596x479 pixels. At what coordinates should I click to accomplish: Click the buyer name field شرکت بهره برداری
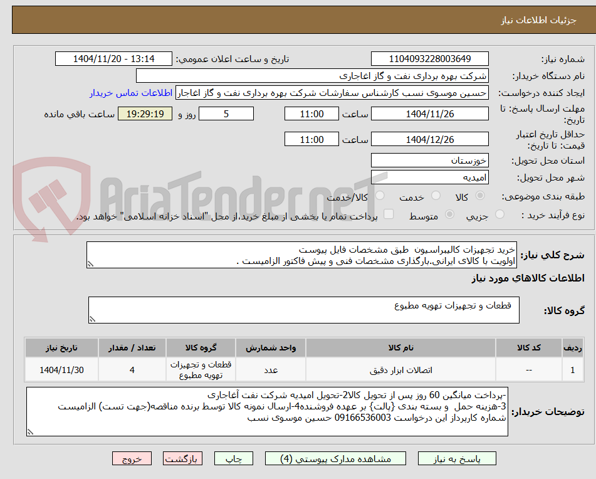(312, 76)
